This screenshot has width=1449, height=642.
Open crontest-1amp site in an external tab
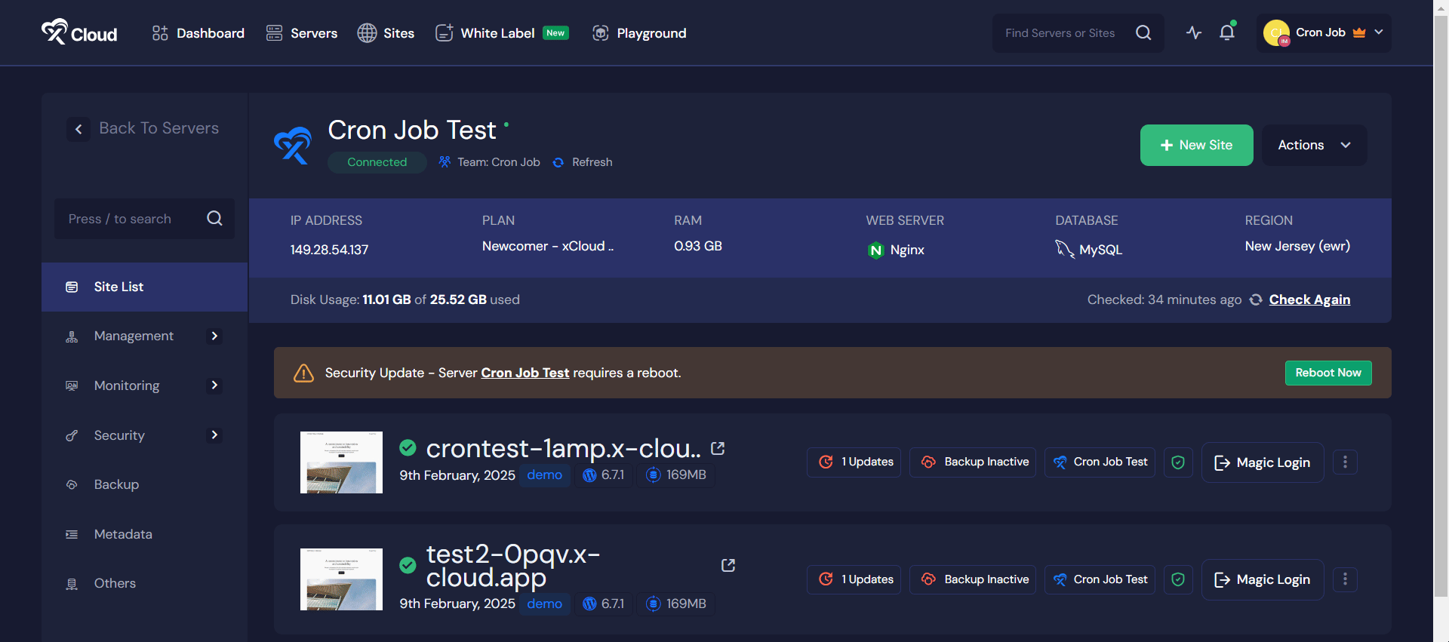[x=718, y=448]
